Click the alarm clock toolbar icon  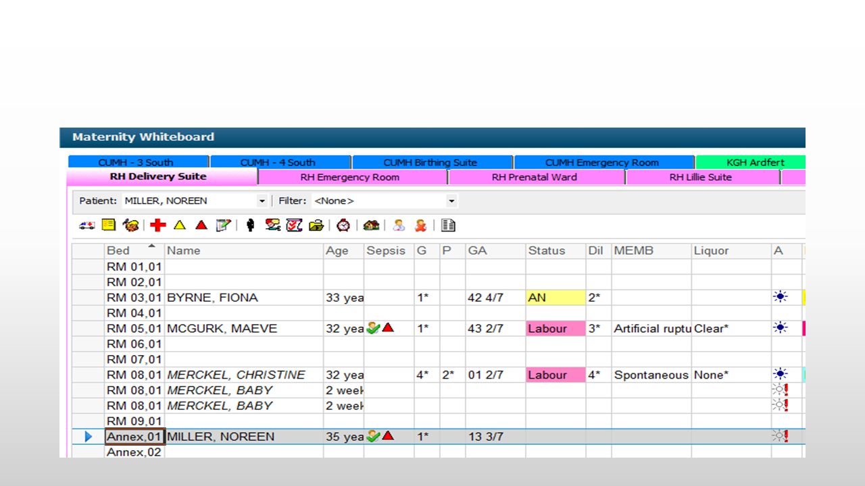[x=343, y=225]
